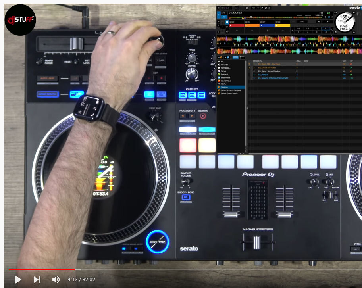Open the cue points tab icon
The image size is (362, 288).
(227, 22)
